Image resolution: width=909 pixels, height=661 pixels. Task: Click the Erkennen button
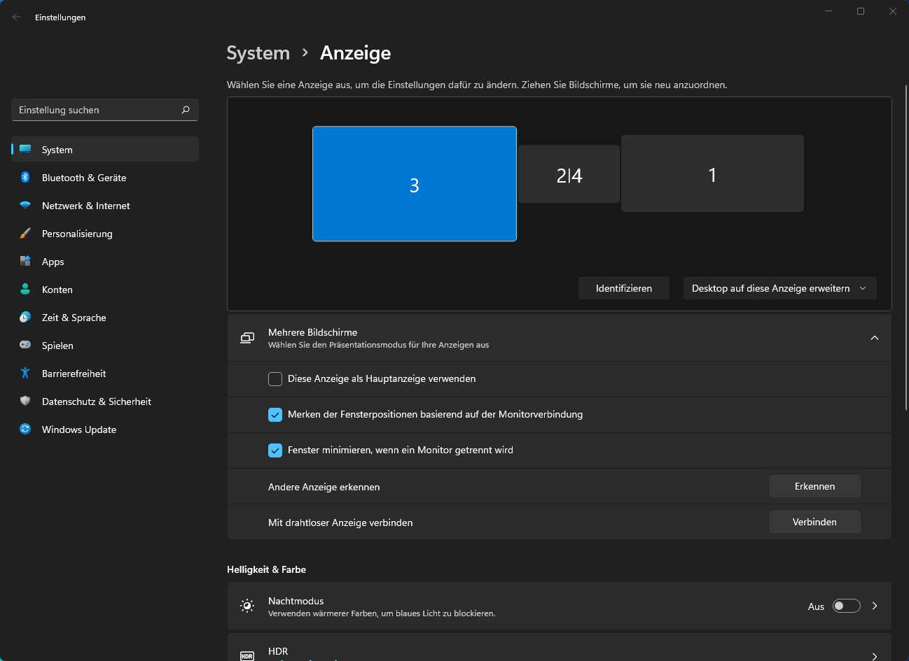[x=814, y=486]
